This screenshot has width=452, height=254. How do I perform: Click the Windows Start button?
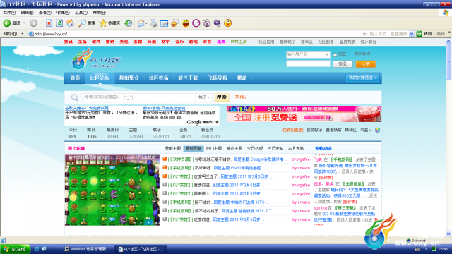pyautogui.click(x=15, y=249)
